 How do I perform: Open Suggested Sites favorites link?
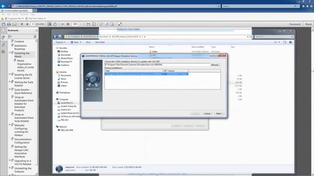click(x=14, y=19)
